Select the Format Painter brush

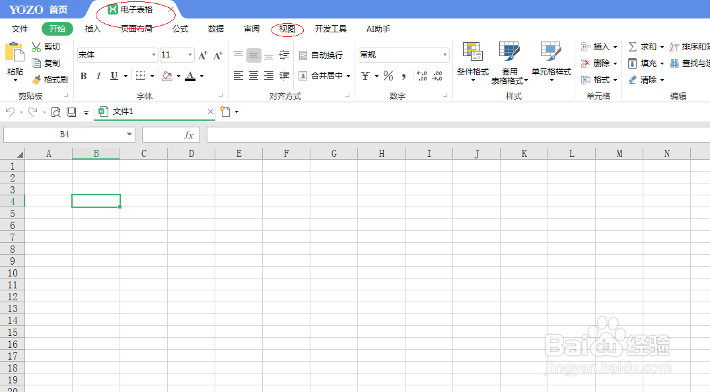click(x=37, y=80)
